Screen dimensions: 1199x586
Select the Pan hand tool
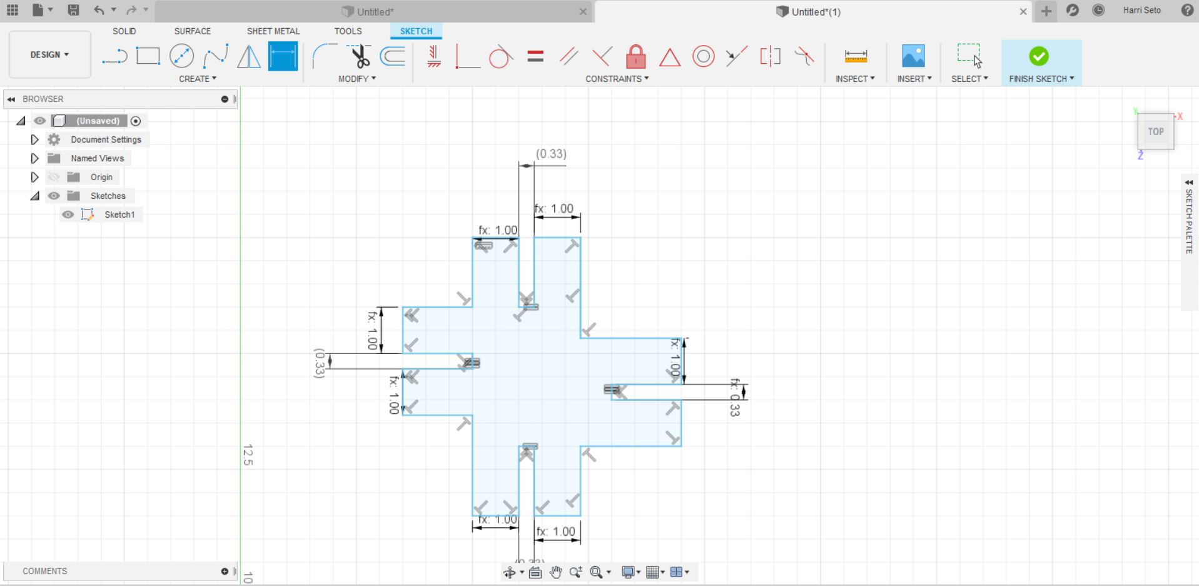click(555, 572)
